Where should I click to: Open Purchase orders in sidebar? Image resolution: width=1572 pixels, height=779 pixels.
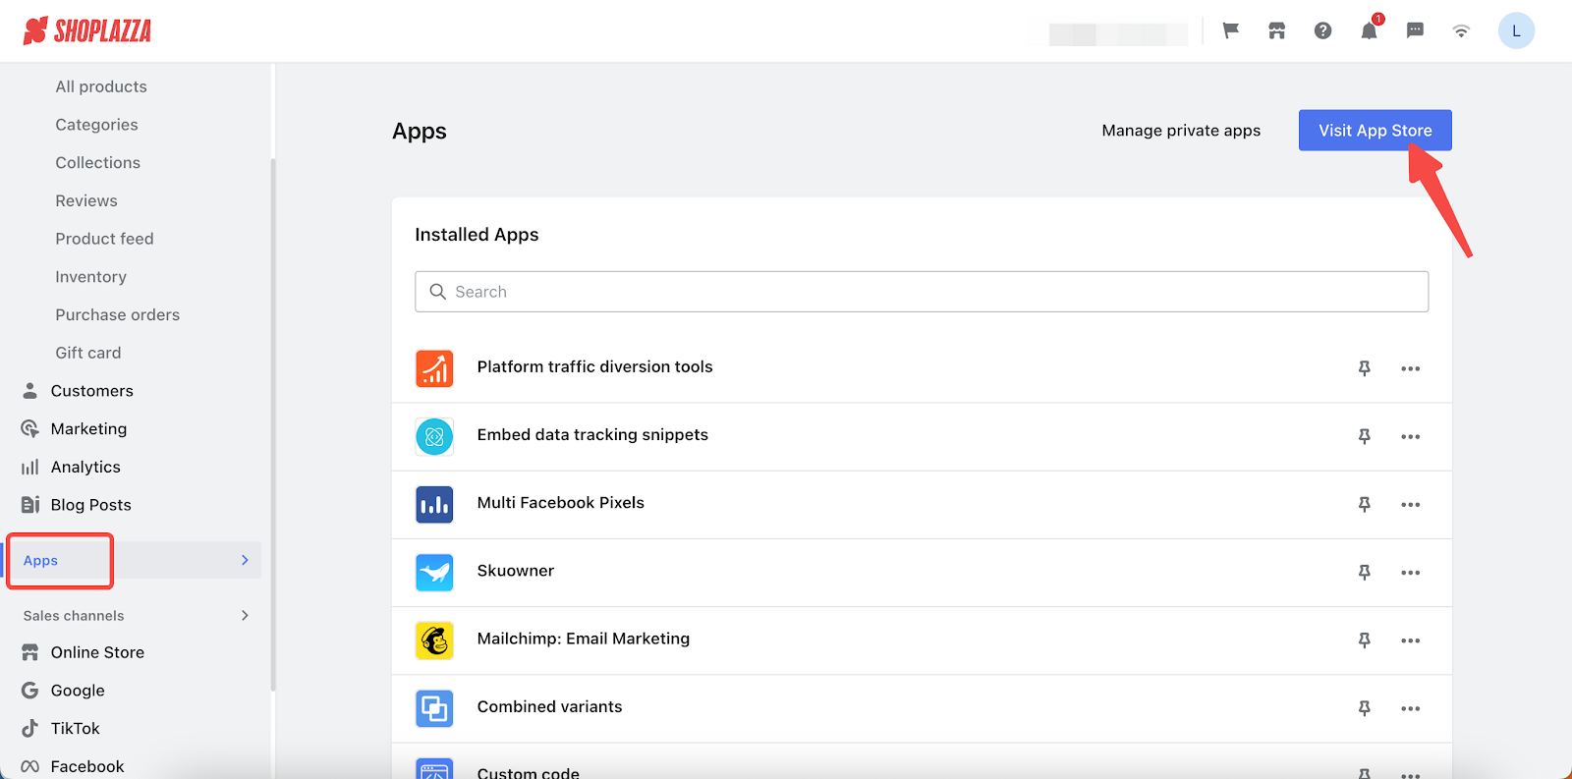117,315
